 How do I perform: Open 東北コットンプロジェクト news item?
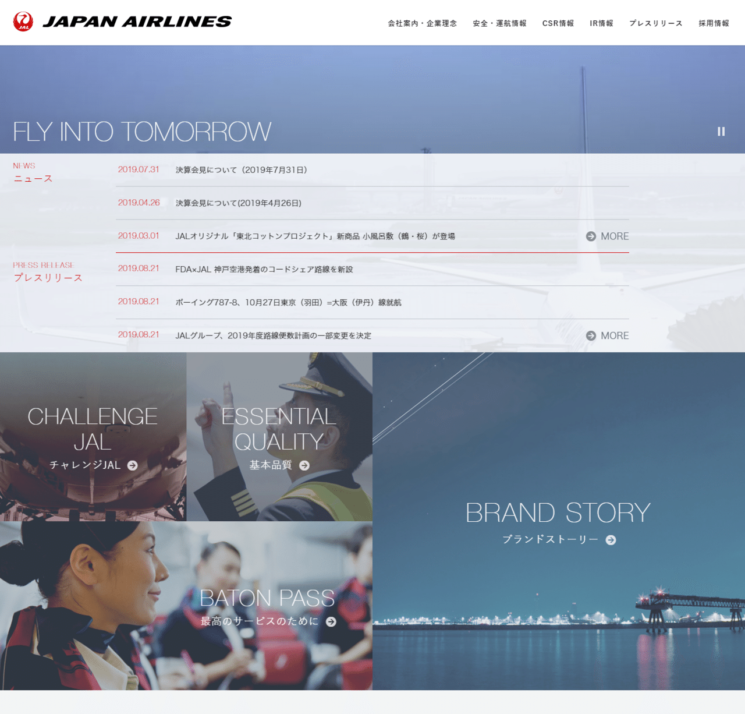tap(315, 236)
